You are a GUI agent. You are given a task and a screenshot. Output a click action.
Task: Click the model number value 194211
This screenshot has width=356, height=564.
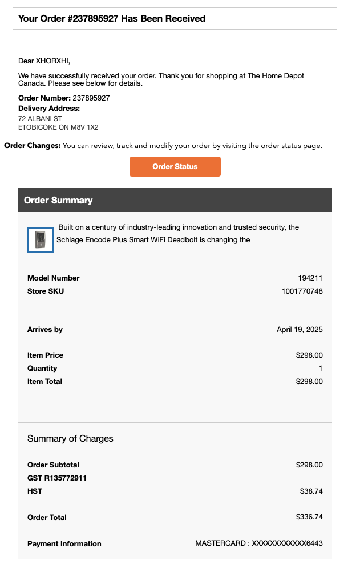(x=310, y=278)
